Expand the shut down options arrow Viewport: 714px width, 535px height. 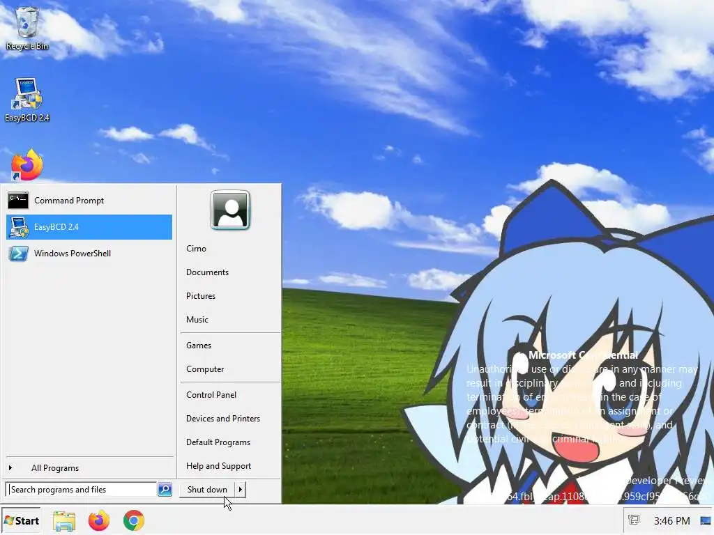[241, 490]
